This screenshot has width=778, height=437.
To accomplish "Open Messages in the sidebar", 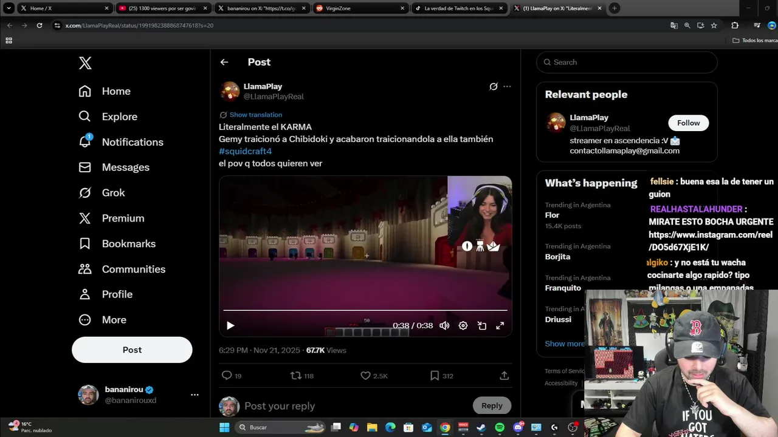I will (114, 167).
